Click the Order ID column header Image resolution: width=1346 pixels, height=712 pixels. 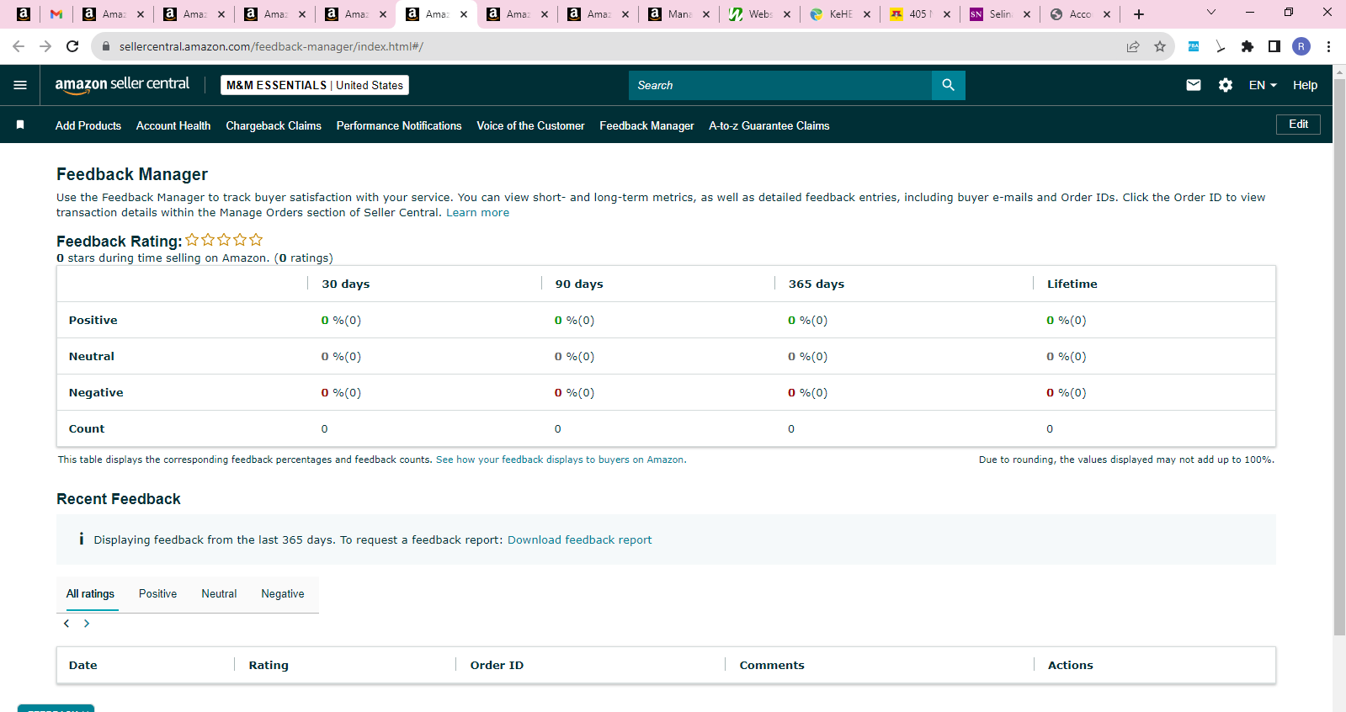pyautogui.click(x=497, y=665)
